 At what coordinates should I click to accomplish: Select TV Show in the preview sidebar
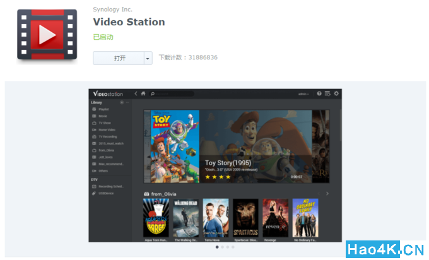click(x=105, y=123)
